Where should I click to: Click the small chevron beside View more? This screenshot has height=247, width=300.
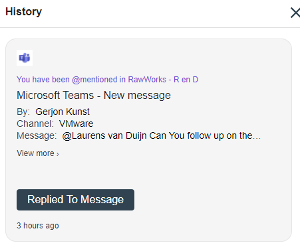click(x=58, y=154)
